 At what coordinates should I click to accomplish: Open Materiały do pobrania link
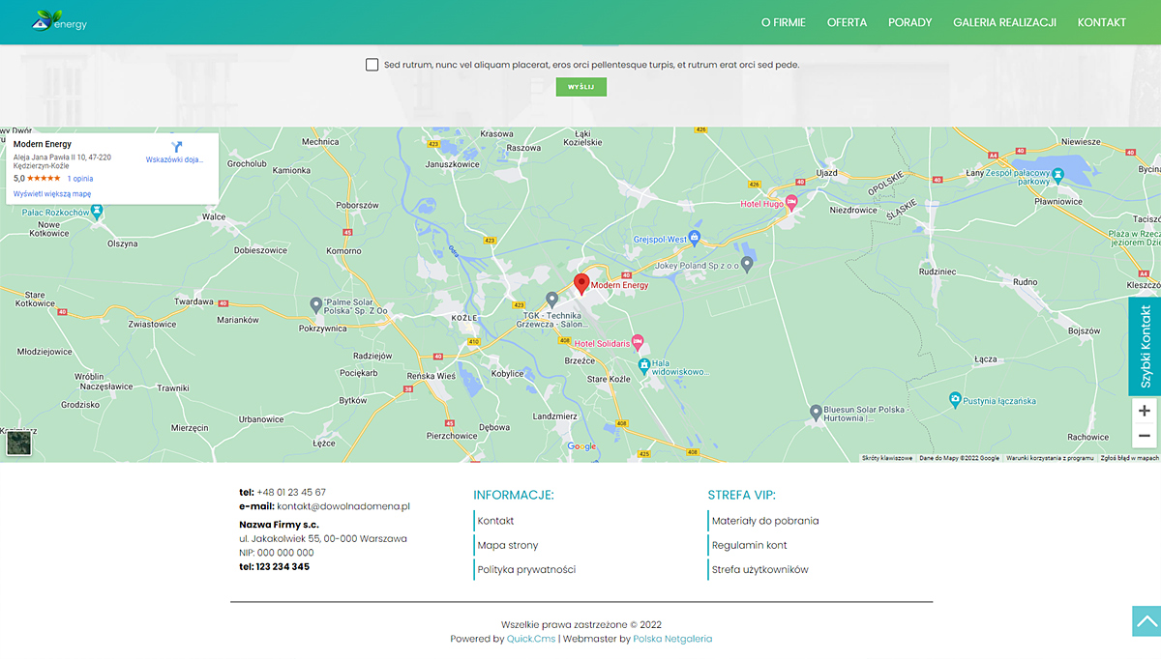click(x=765, y=521)
